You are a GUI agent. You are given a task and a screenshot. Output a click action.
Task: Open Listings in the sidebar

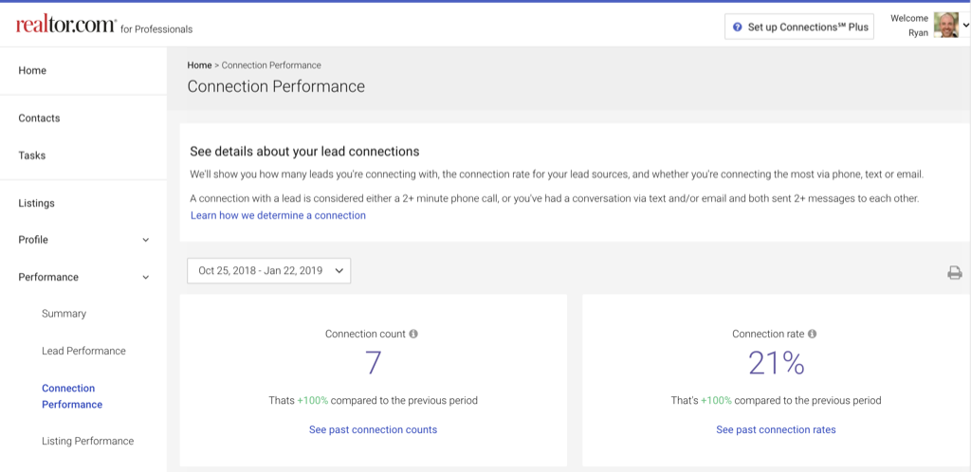coord(37,203)
